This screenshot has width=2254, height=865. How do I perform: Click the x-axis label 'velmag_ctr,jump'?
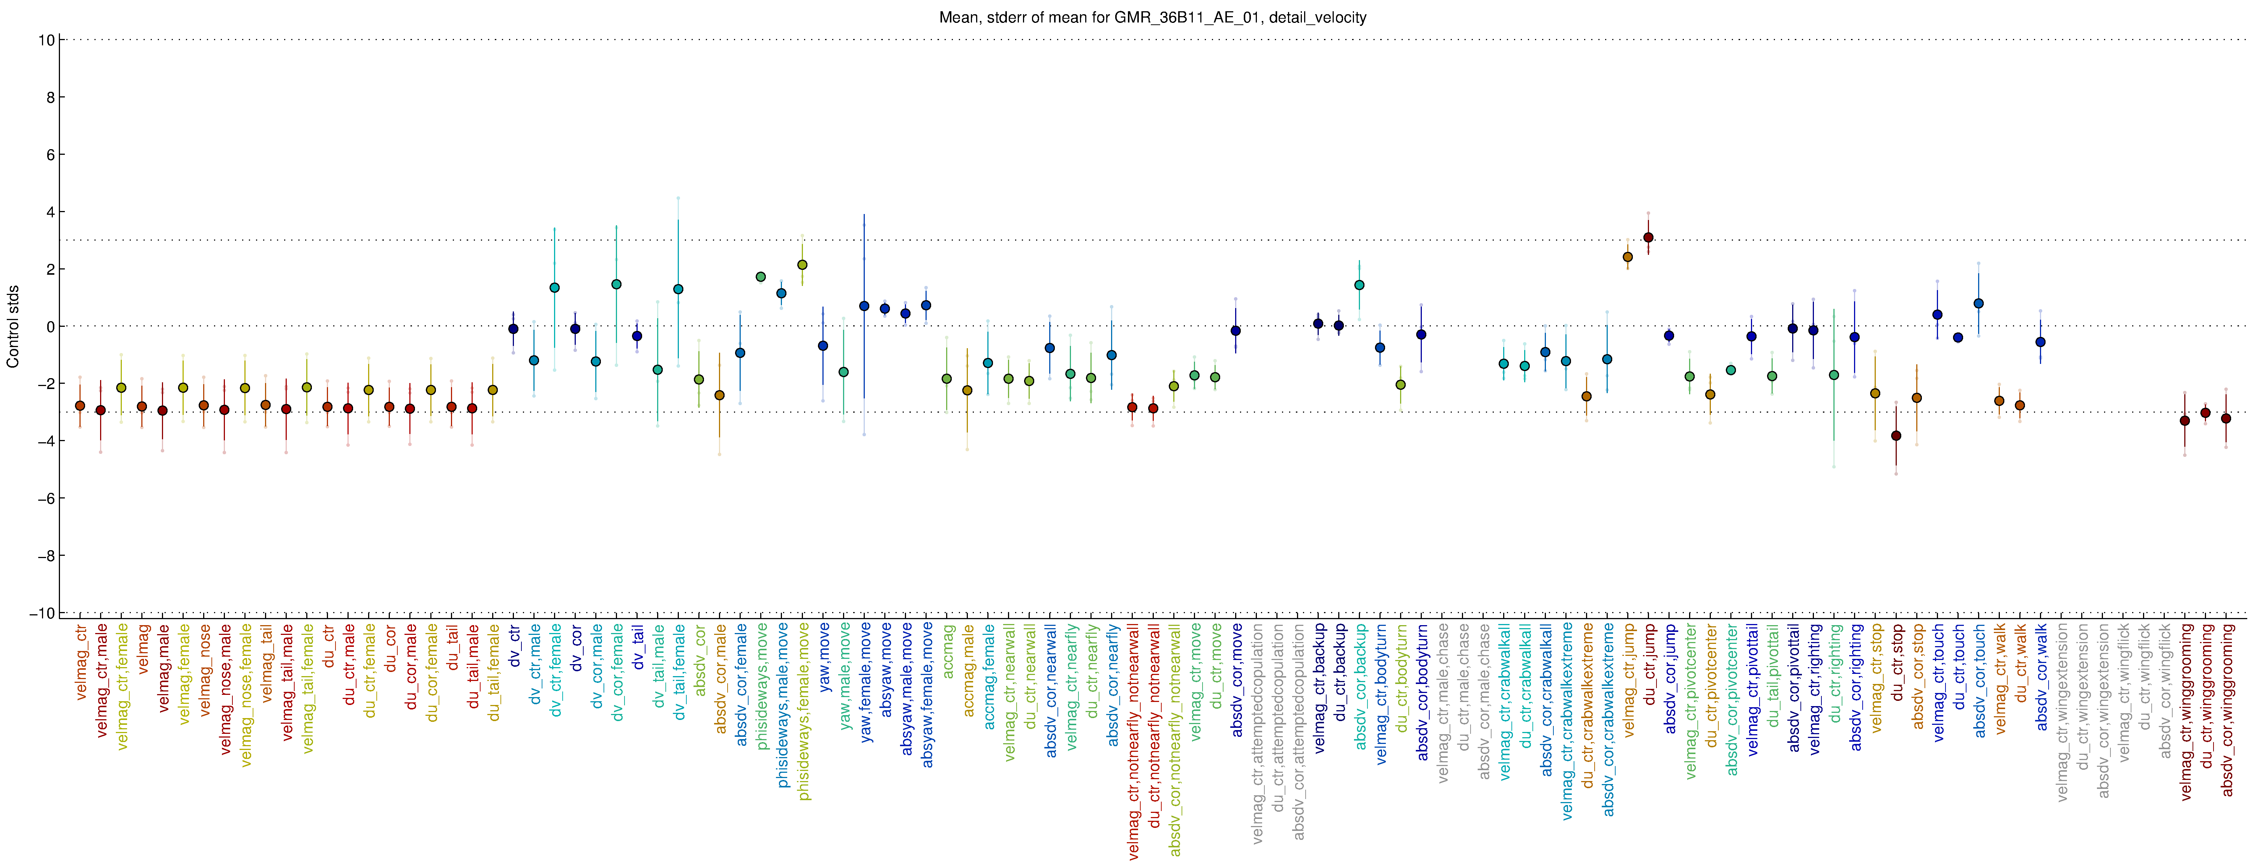coord(1628,681)
